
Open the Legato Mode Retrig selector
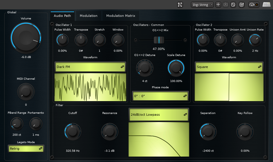click(x=26, y=148)
